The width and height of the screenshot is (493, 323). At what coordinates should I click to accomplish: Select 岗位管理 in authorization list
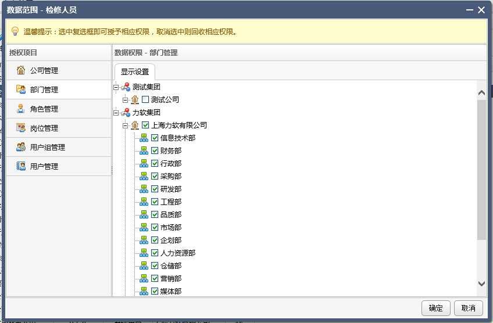[59, 128]
